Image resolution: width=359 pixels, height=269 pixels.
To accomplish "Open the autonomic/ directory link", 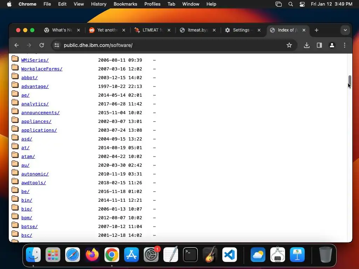I will pos(35,174).
